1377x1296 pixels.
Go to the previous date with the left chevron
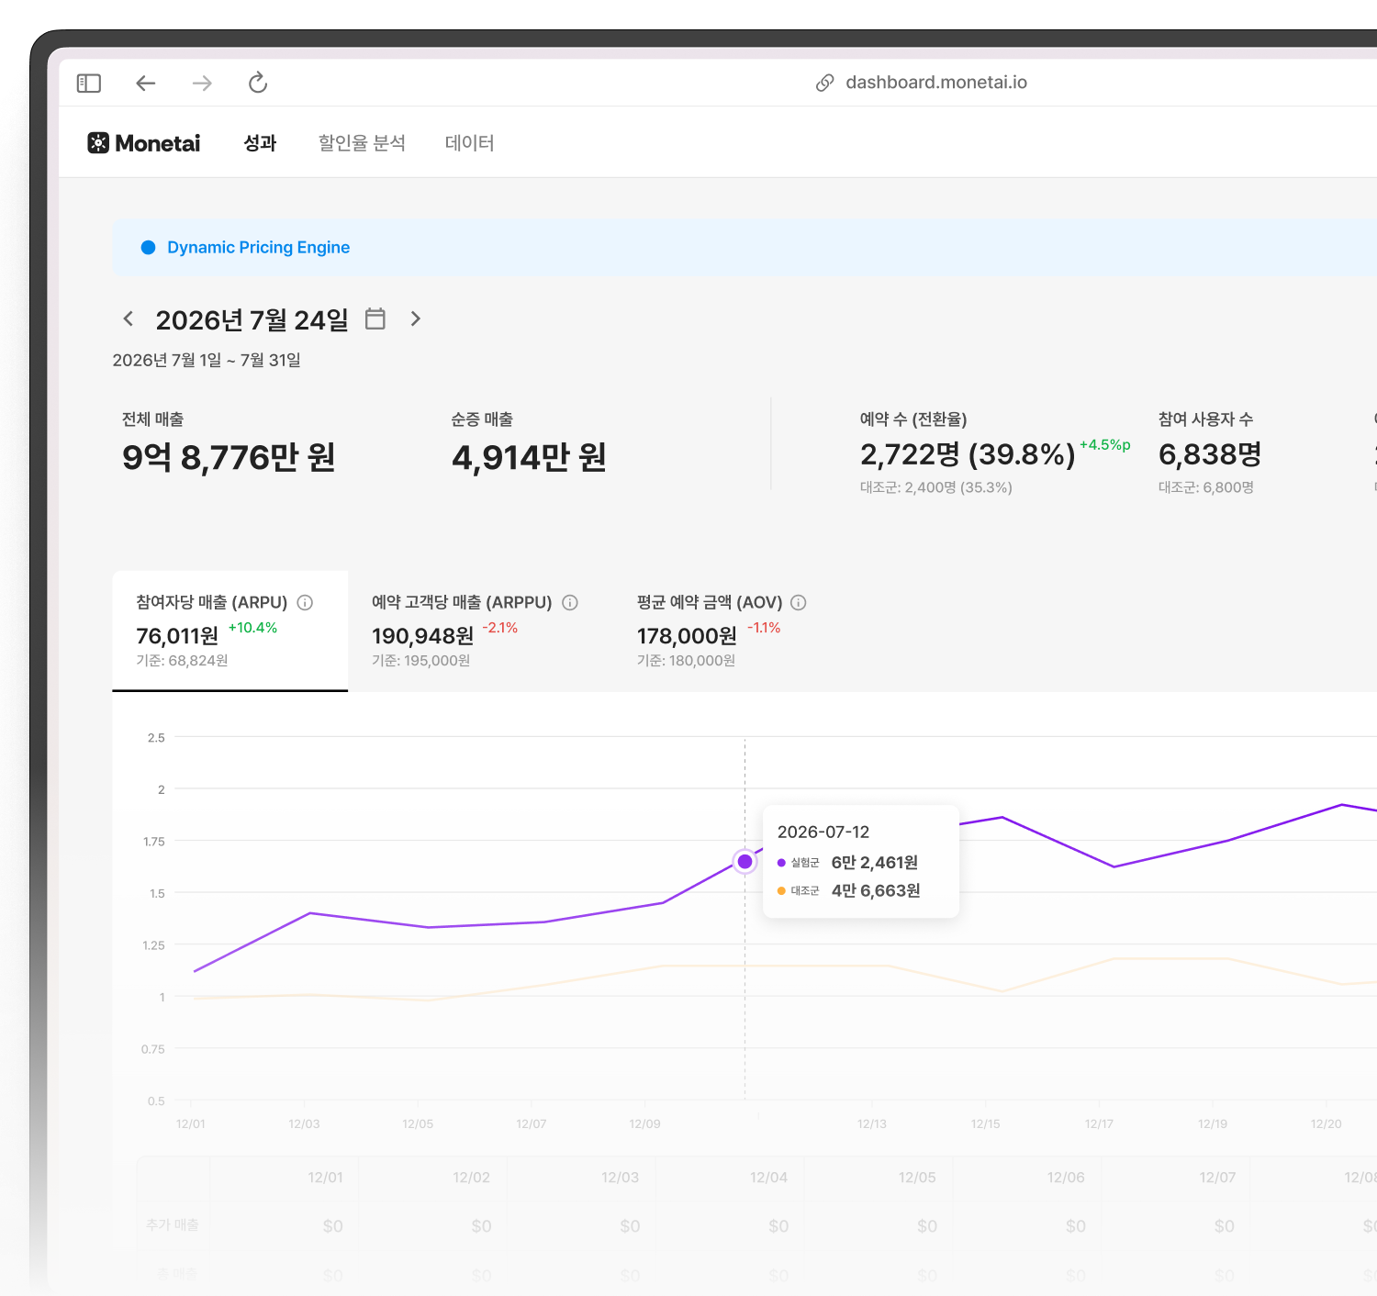[129, 318]
